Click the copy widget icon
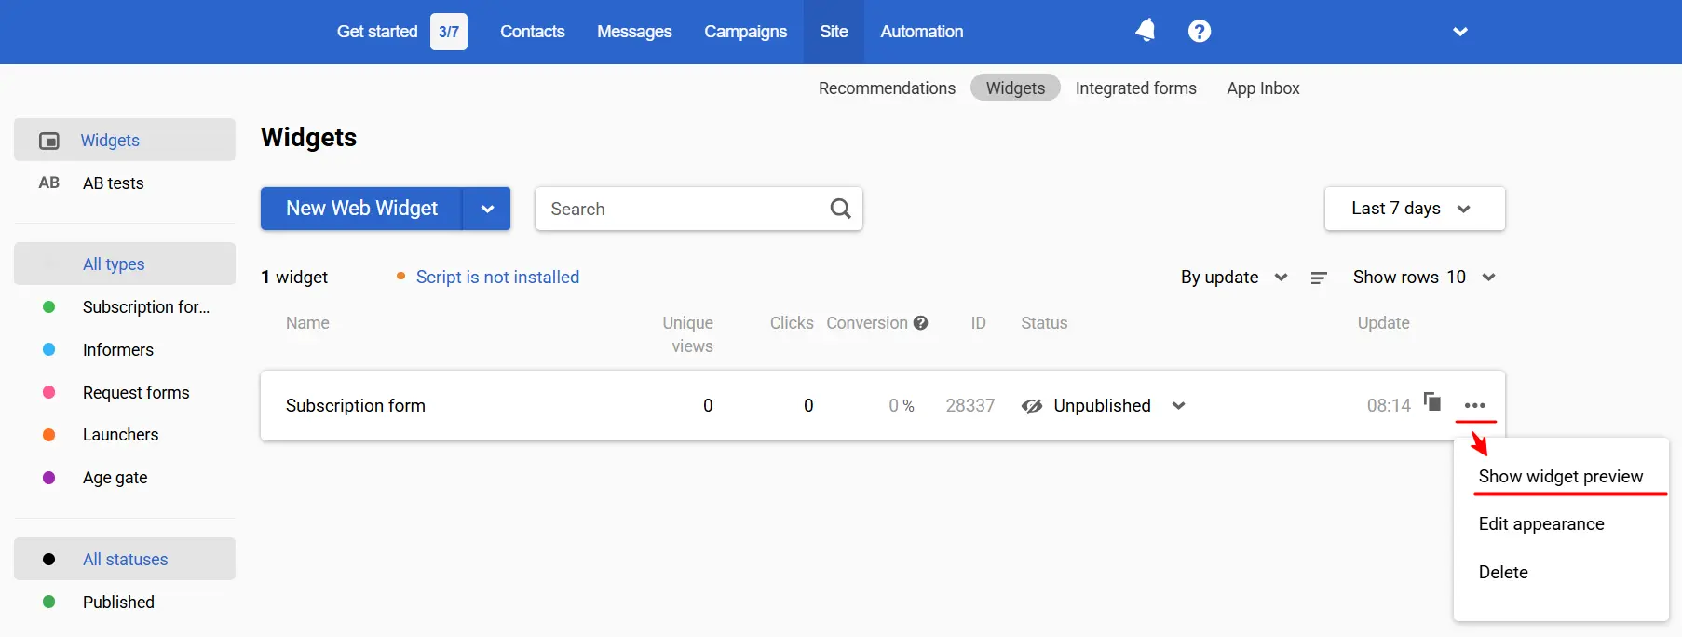The image size is (1682, 637). tap(1432, 402)
